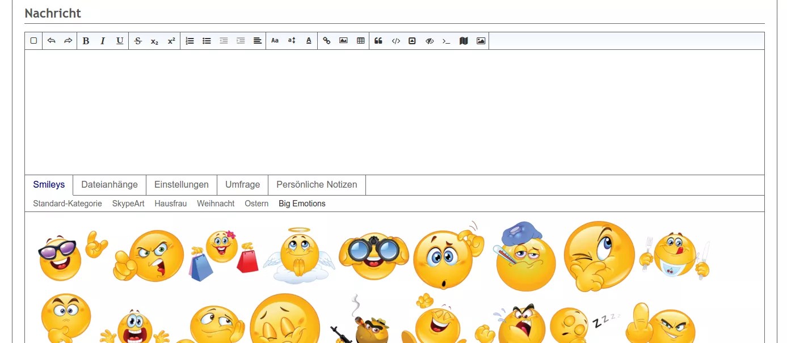
Task: Open the Einstellungen tab
Action: click(x=182, y=185)
